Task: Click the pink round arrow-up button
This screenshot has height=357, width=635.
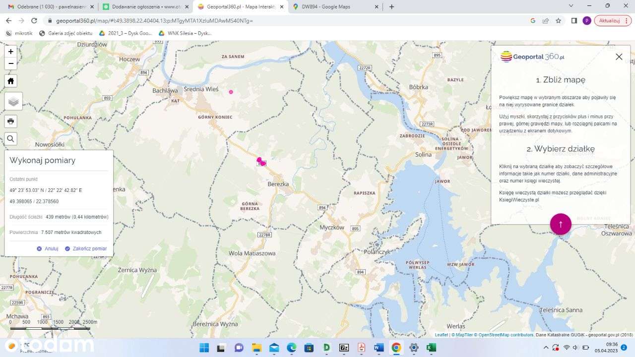Action: click(x=561, y=224)
